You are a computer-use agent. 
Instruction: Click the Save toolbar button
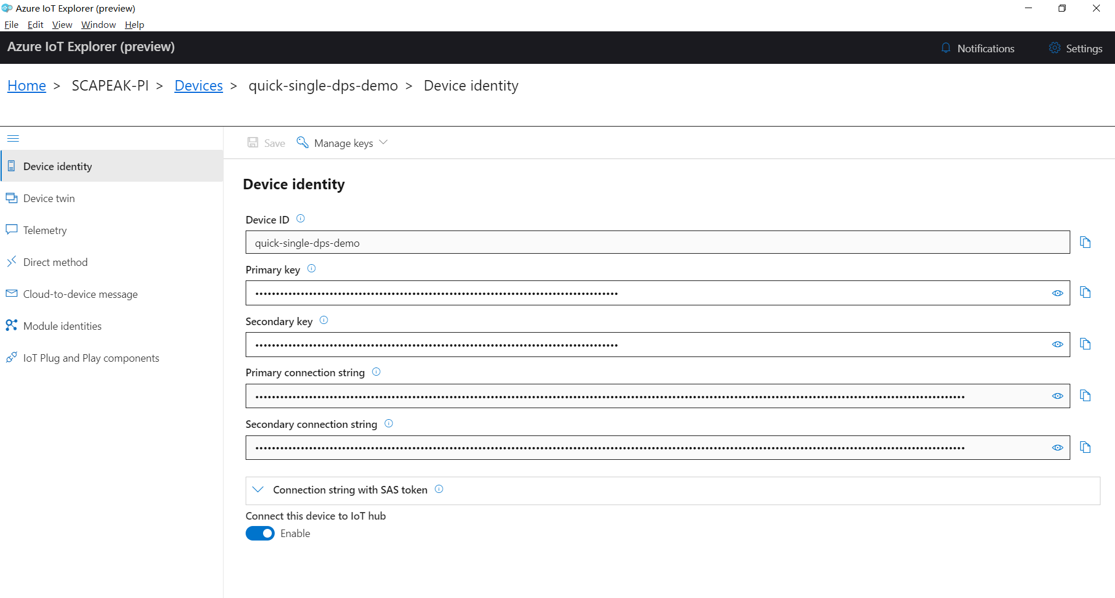point(267,143)
